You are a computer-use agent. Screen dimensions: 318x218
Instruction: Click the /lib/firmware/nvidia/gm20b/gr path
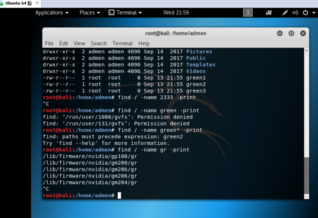click(x=90, y=169)
